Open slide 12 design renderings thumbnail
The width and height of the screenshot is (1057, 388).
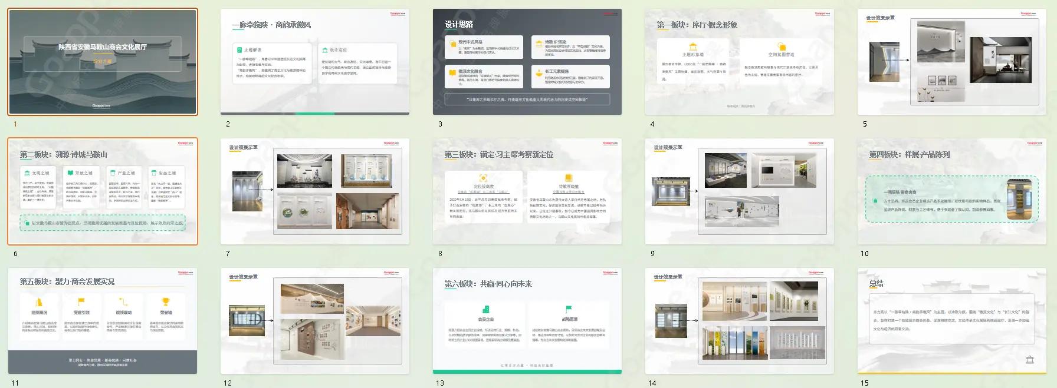coord(315,321)
